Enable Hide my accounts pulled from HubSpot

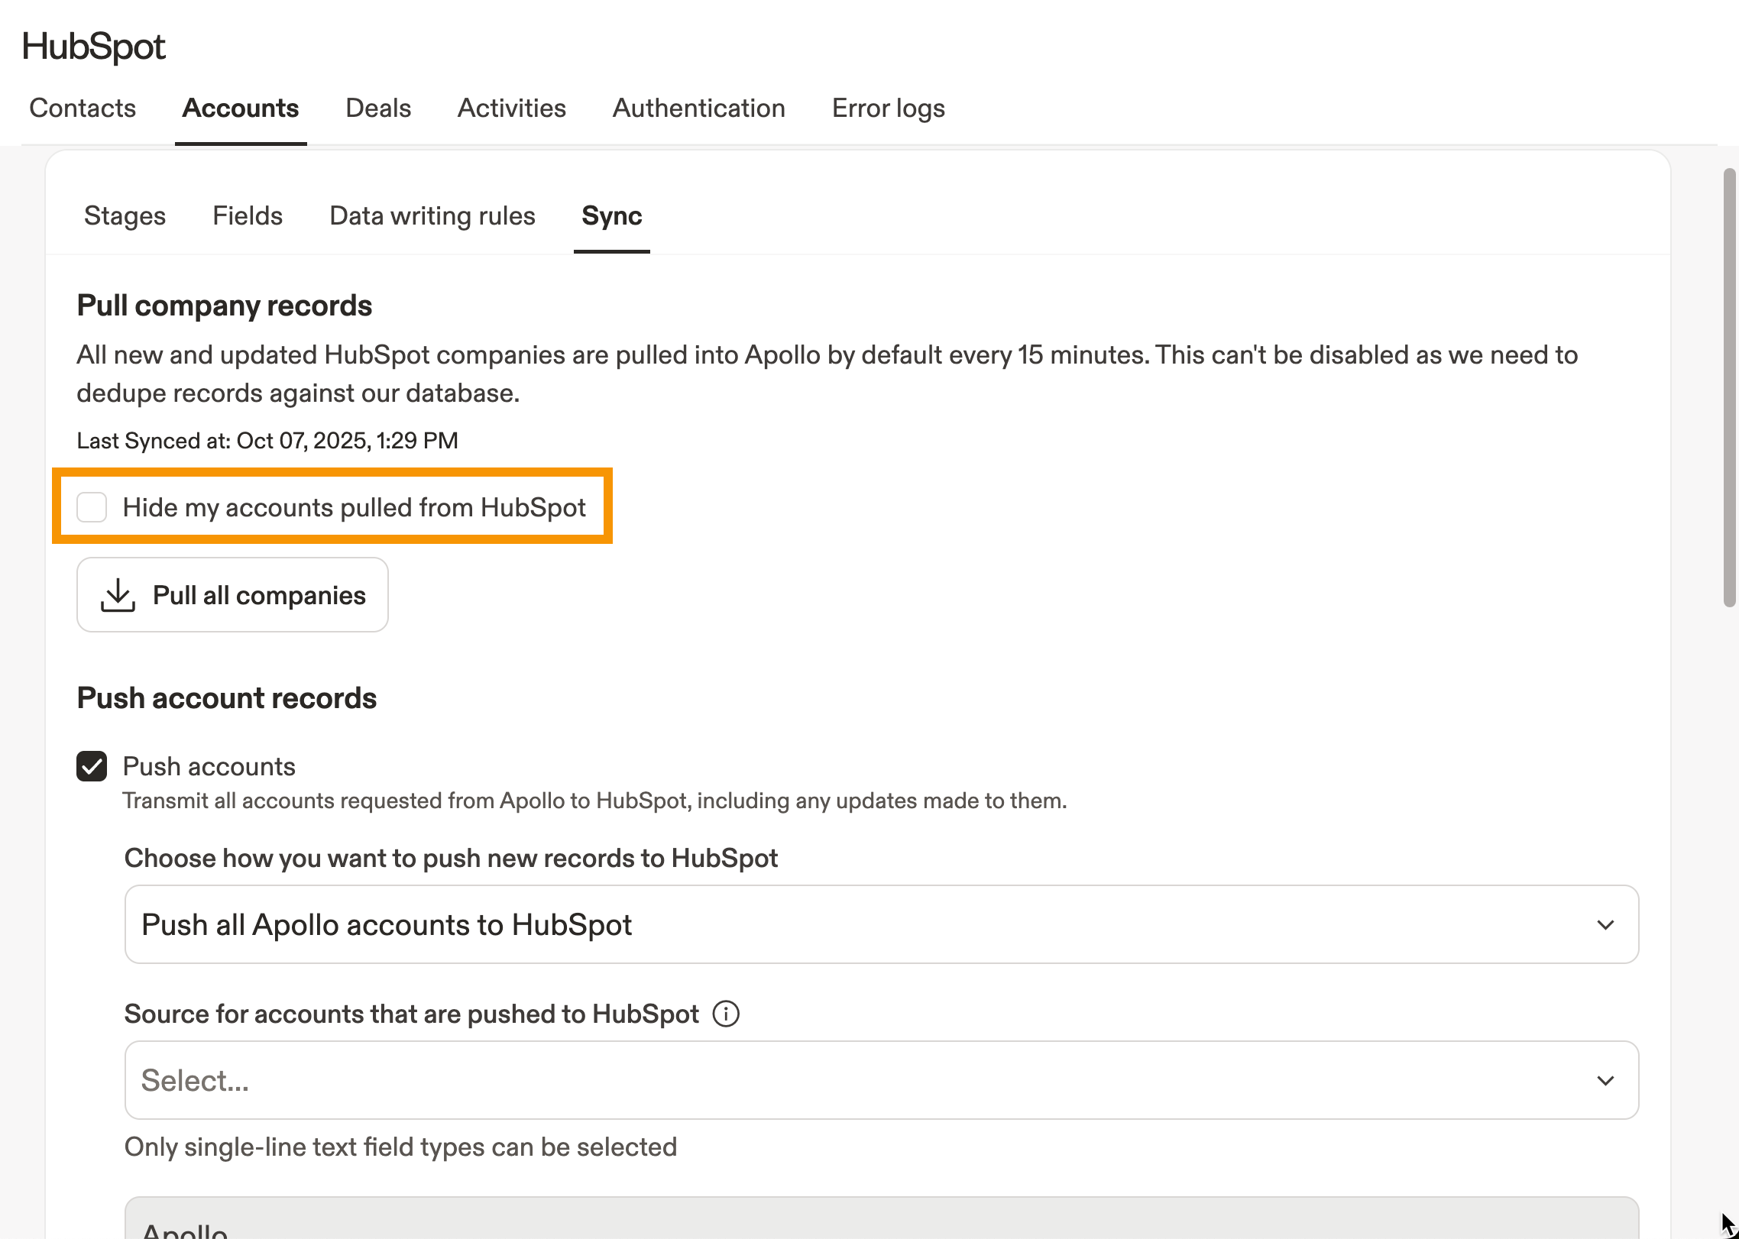coord(92,507)
